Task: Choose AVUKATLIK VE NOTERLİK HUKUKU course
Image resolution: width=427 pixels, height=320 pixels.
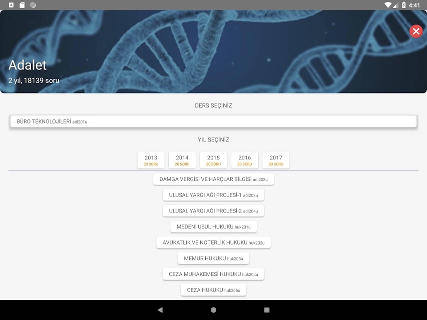Action: pyautogui.click(x=213, y=242)
